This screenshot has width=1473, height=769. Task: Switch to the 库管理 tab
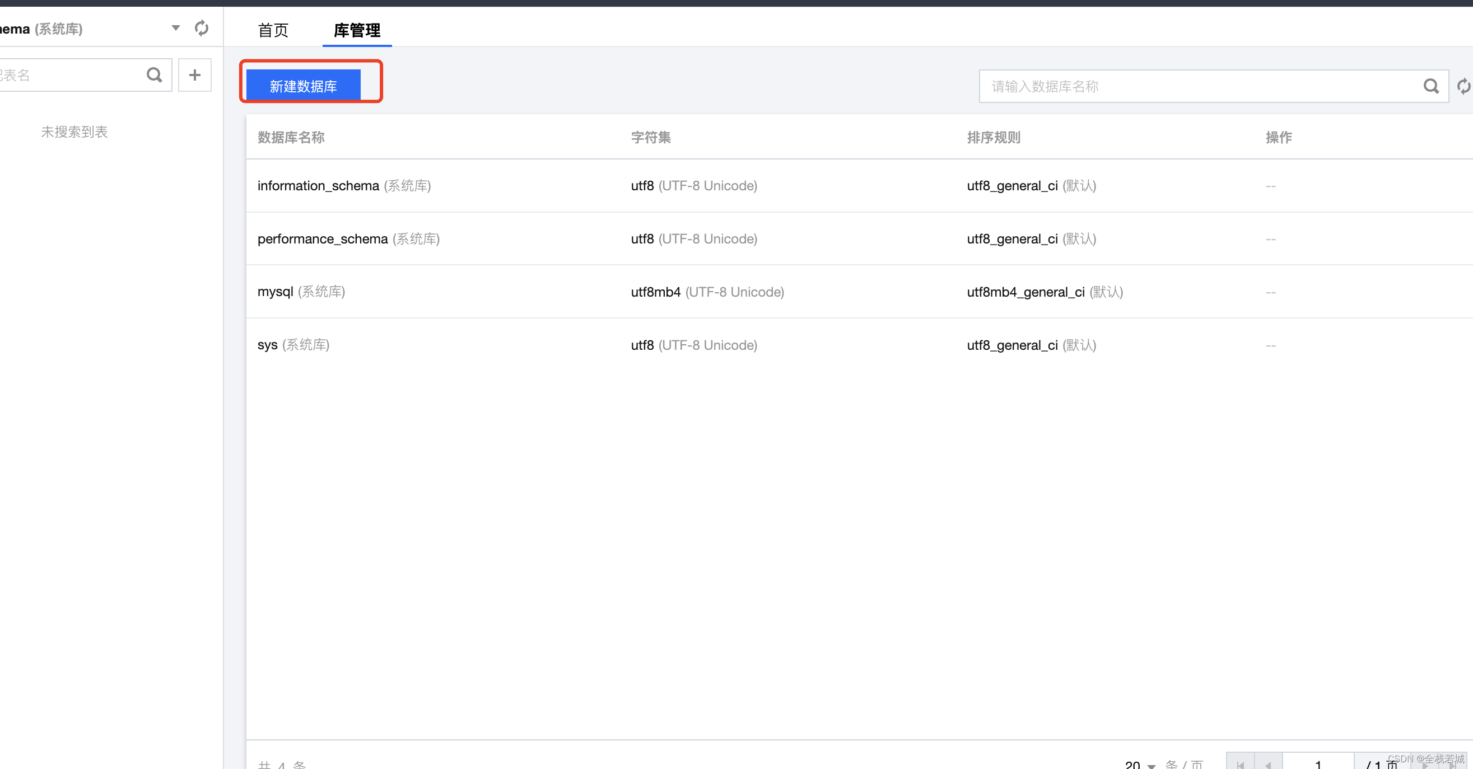(x=357, y=30)
